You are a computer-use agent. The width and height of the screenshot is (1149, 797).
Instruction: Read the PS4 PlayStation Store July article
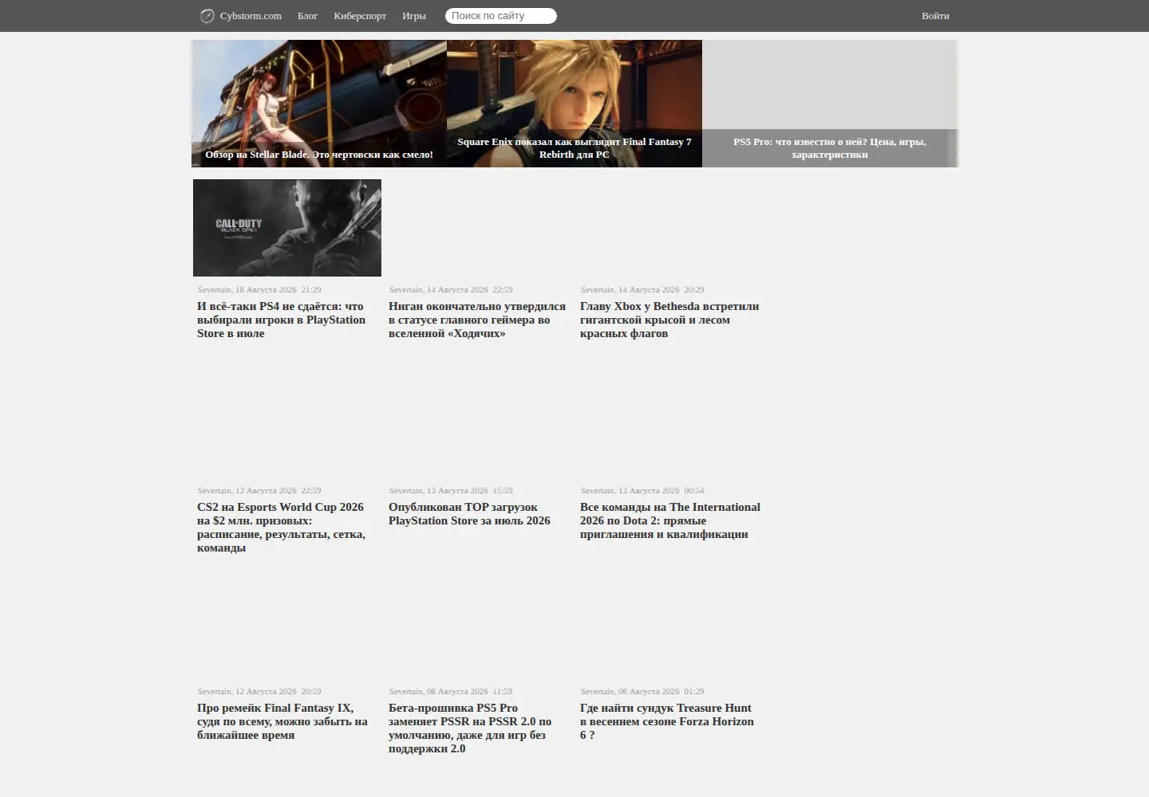click(282, 320)
